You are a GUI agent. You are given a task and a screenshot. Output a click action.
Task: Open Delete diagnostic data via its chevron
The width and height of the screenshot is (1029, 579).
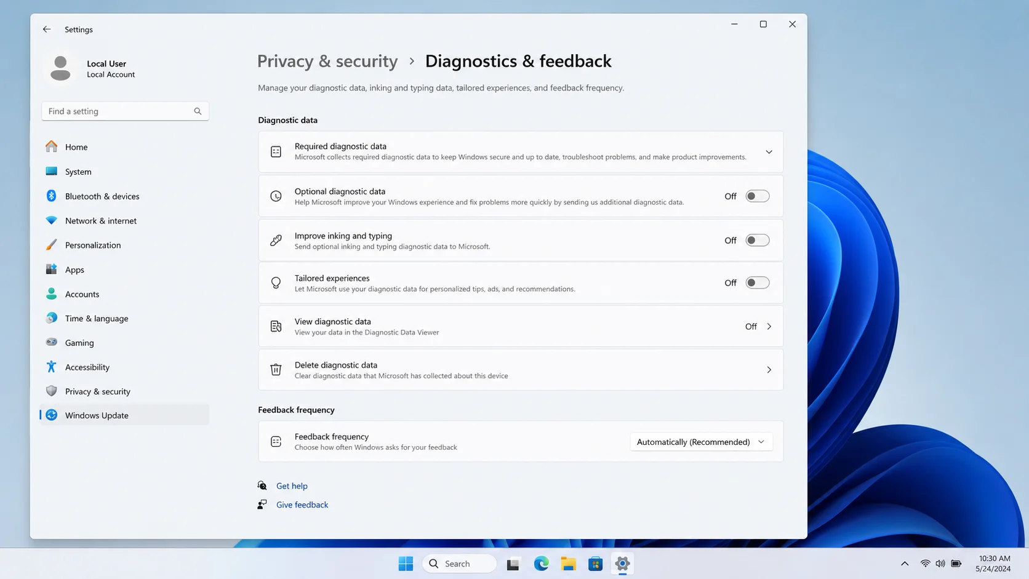point(769,370)
